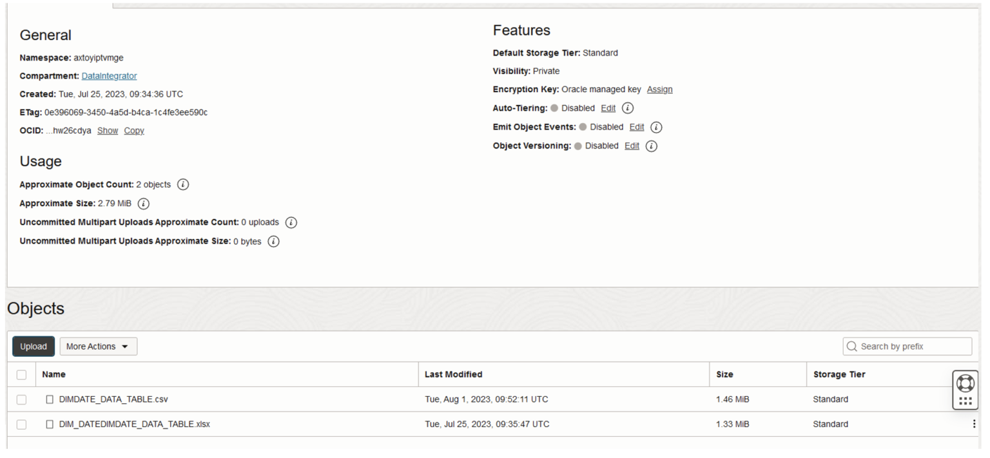
Task: Edit the Object Versioning setting
Action: click(631, 146)
